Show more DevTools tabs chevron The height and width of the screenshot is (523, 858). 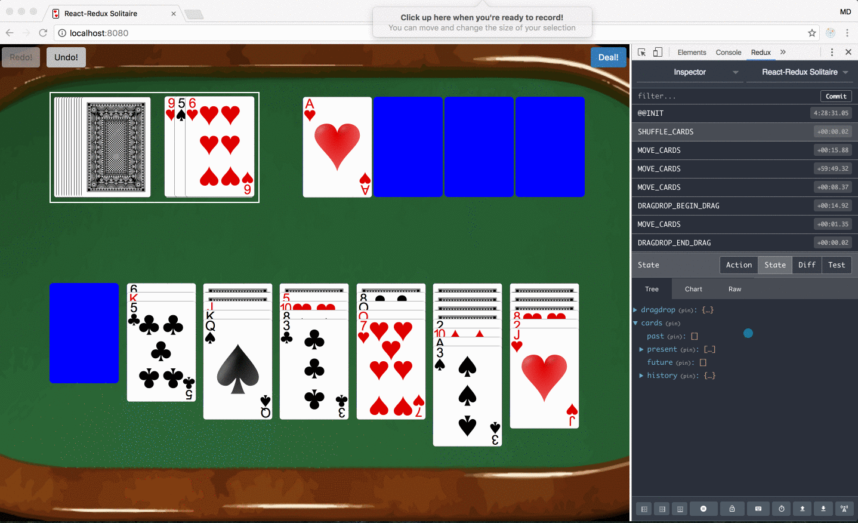(x=783, y=52)
